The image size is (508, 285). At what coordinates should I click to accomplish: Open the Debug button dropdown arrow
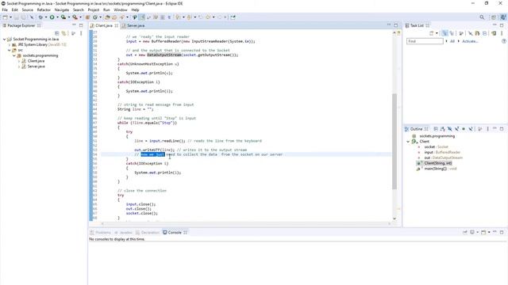coord(46,17)
